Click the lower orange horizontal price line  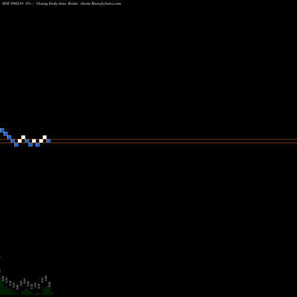148,143
